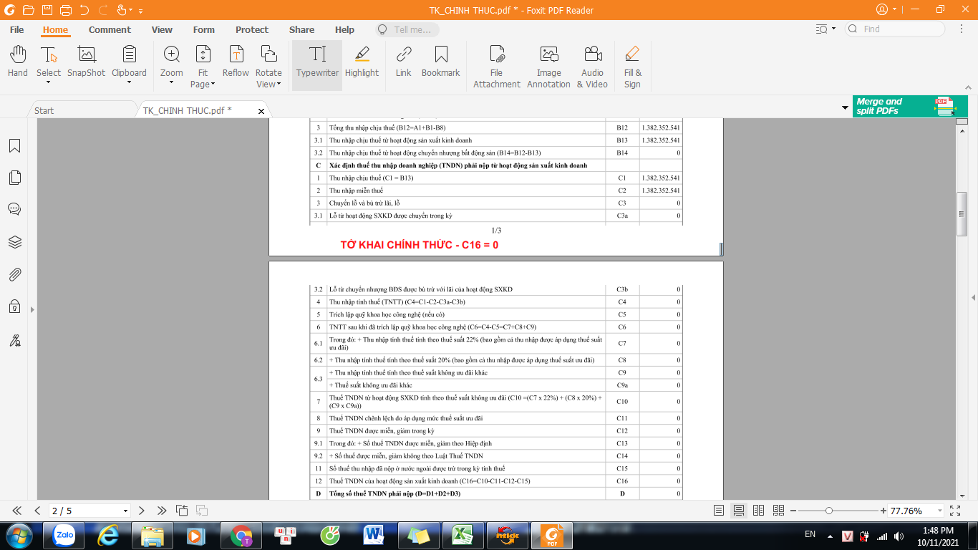Screen dimensions: 978x550
Task: Switch to continuous facing view mode
Action: click(779, 511)
